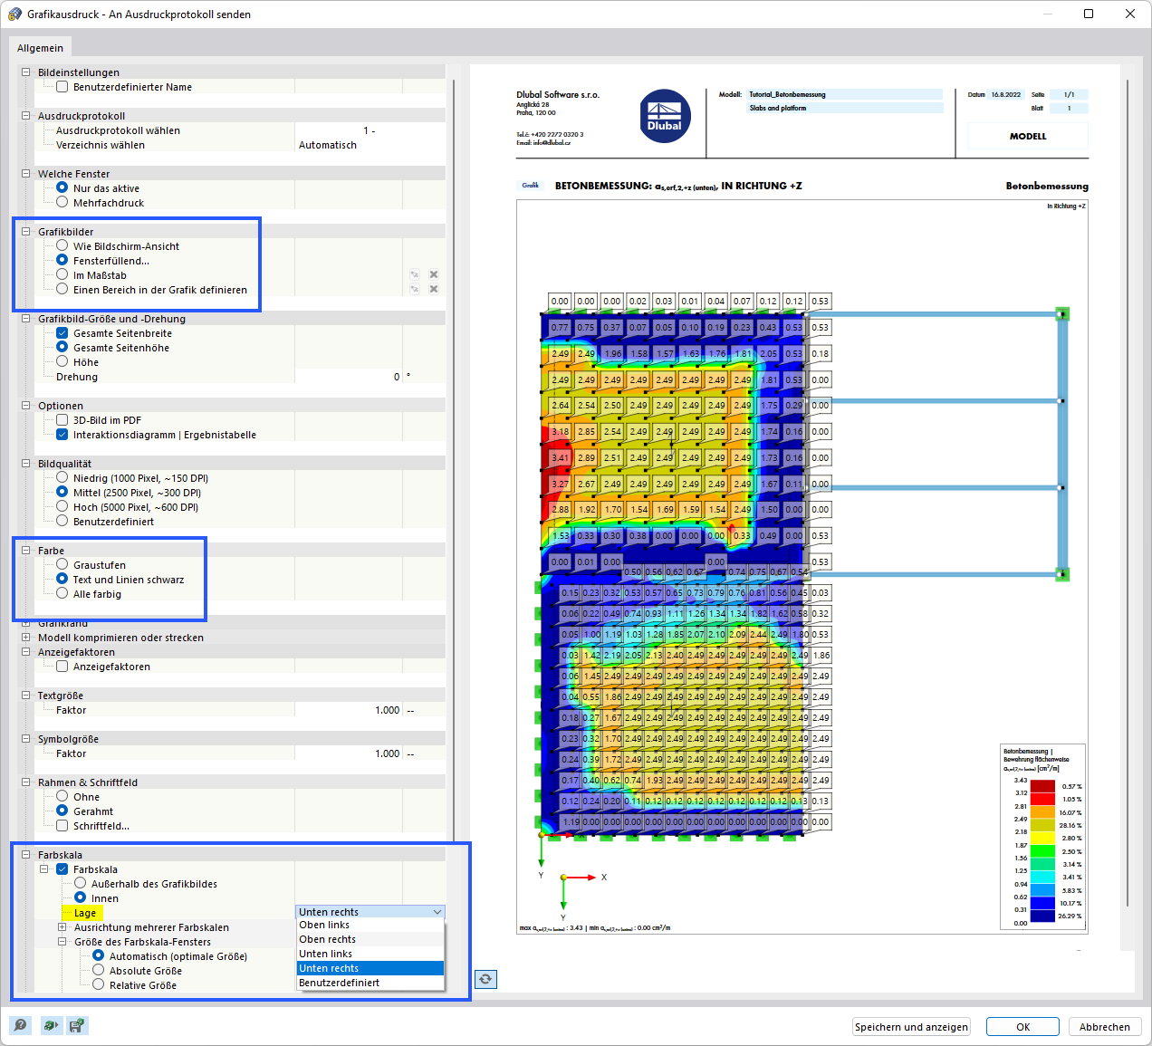Collapse the Bildqualität section
Viewport: 1152px width, 1046px height.
26,463
